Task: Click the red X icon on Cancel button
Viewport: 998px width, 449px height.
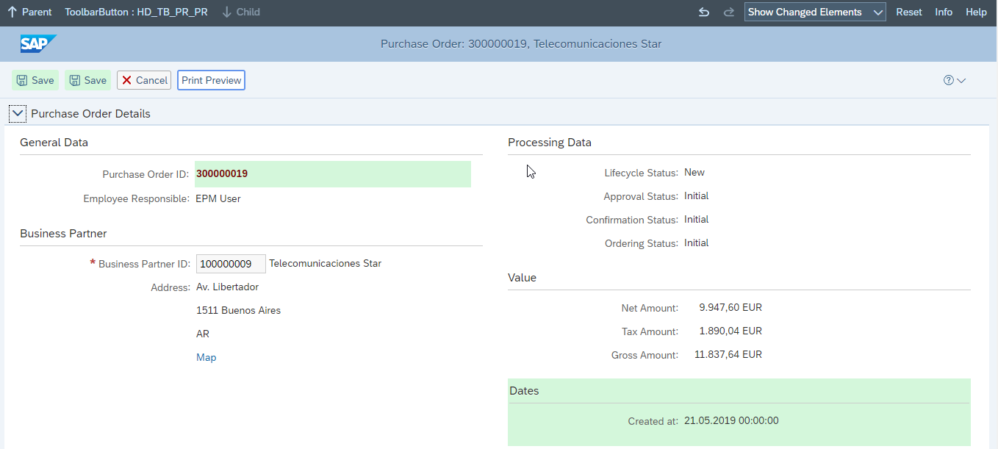Action: (x=127, y=80)
